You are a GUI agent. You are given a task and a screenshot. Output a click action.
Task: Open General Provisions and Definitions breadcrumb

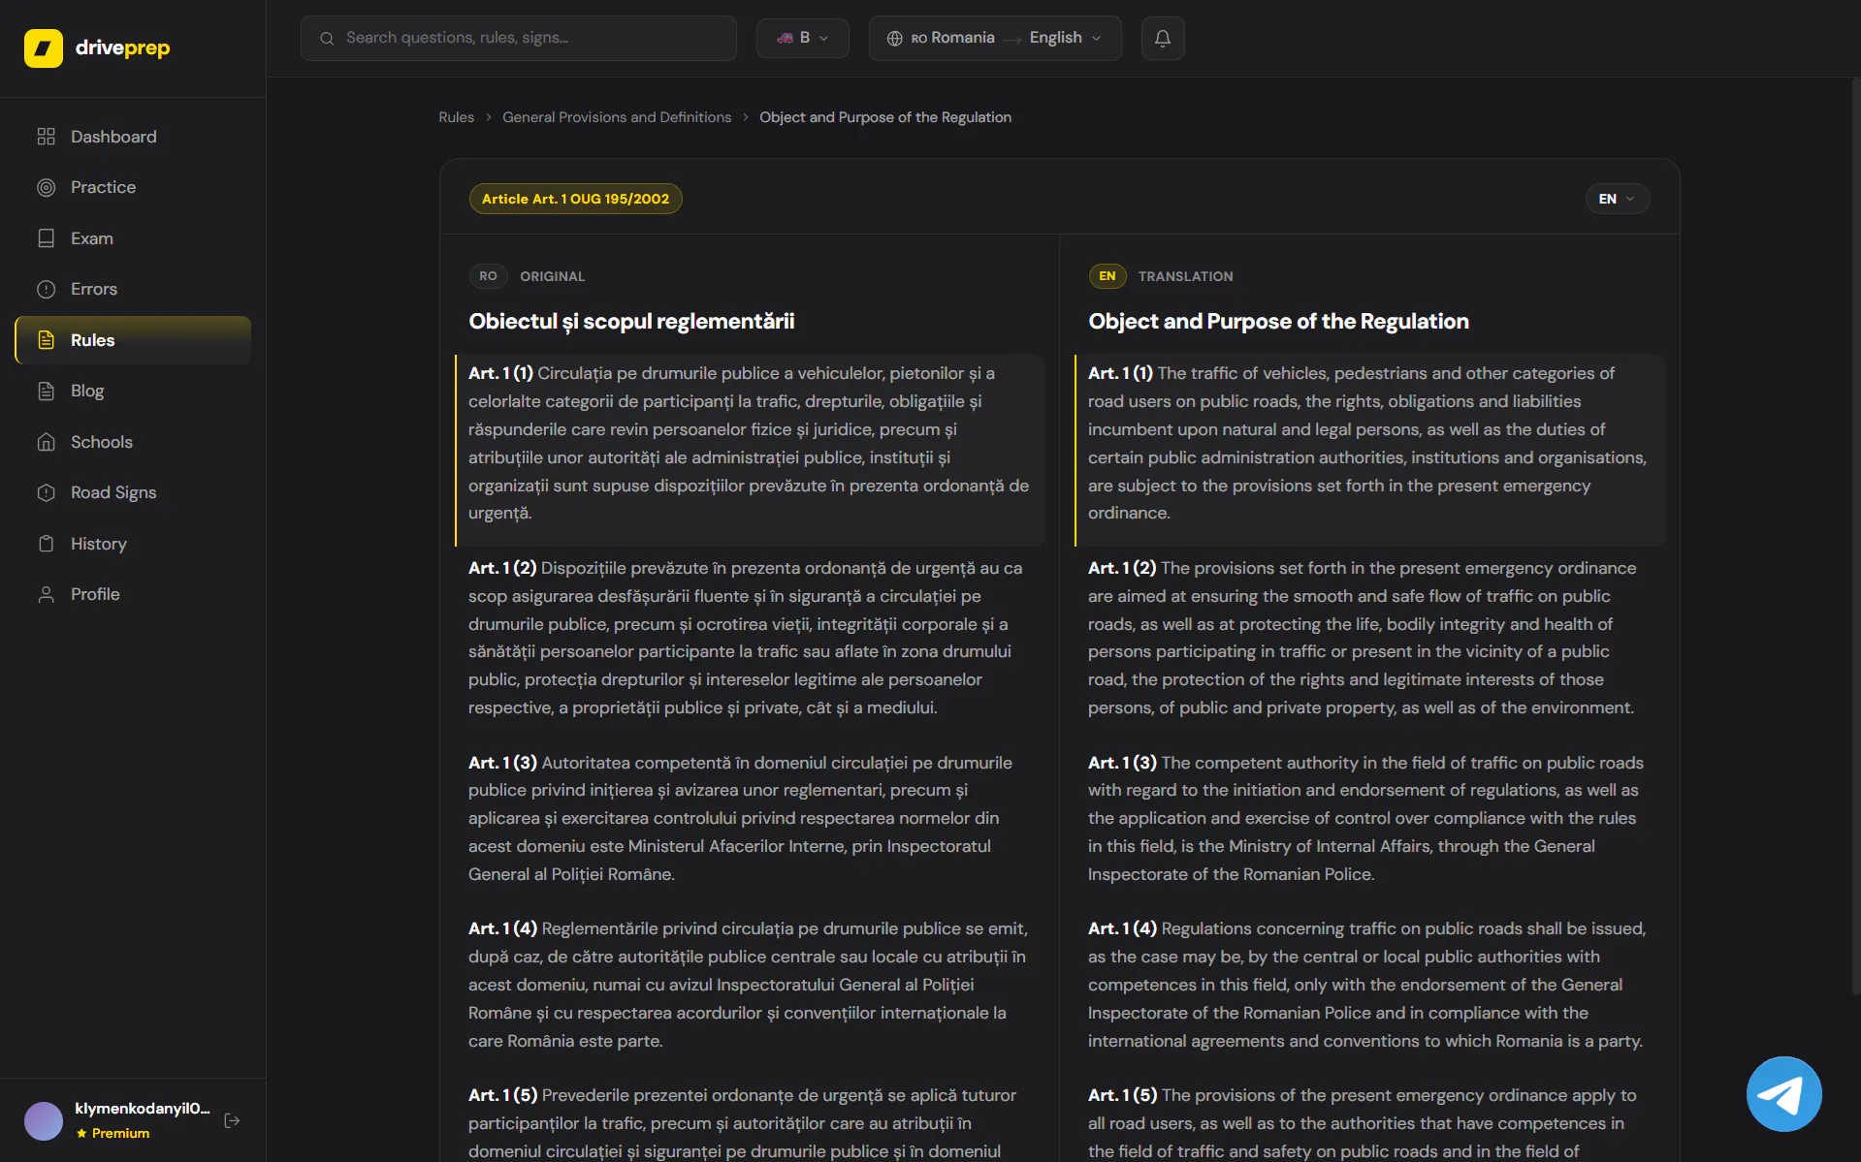click(x=617, y=117)
